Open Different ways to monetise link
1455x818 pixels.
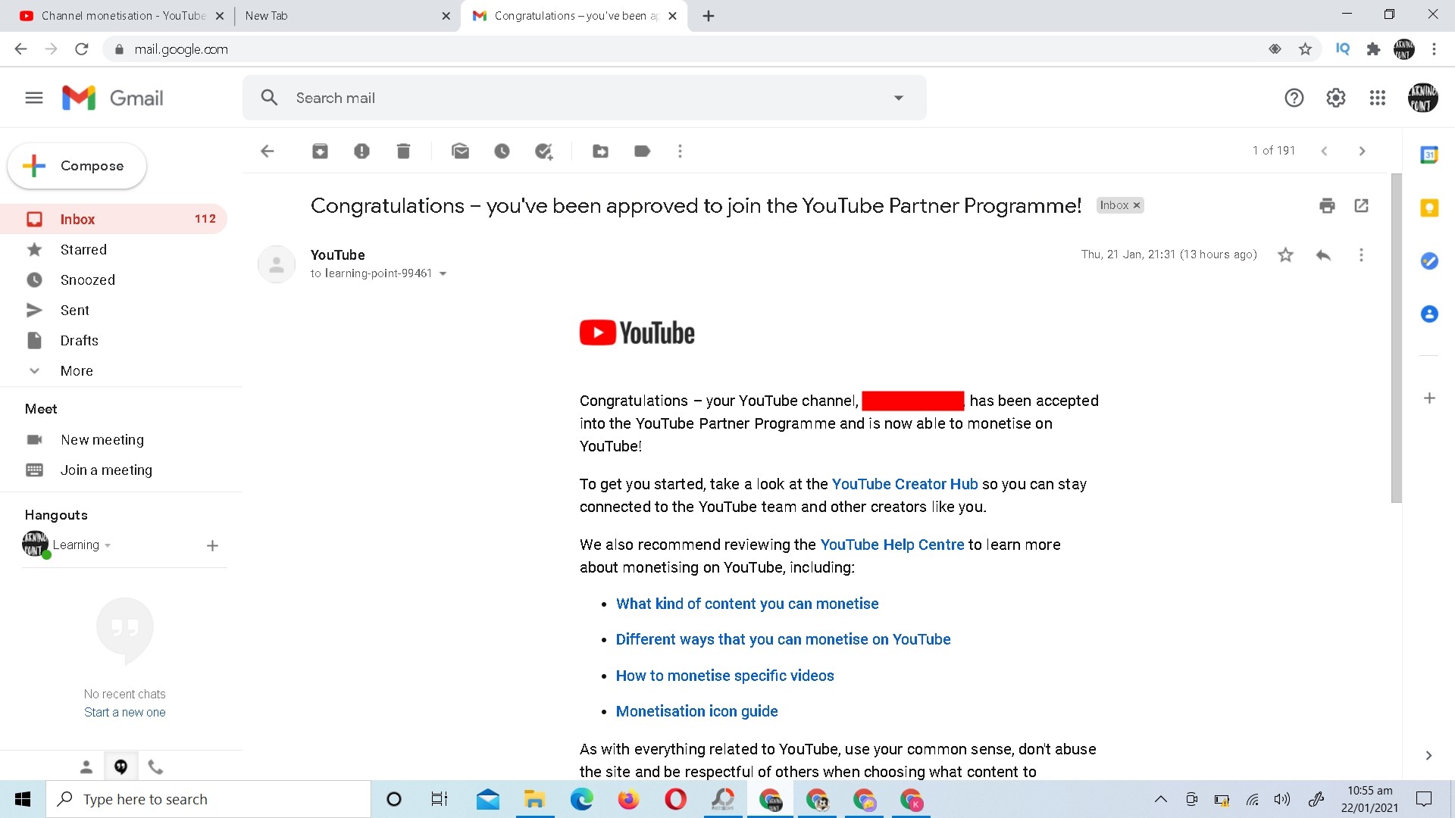coord(783,639)
